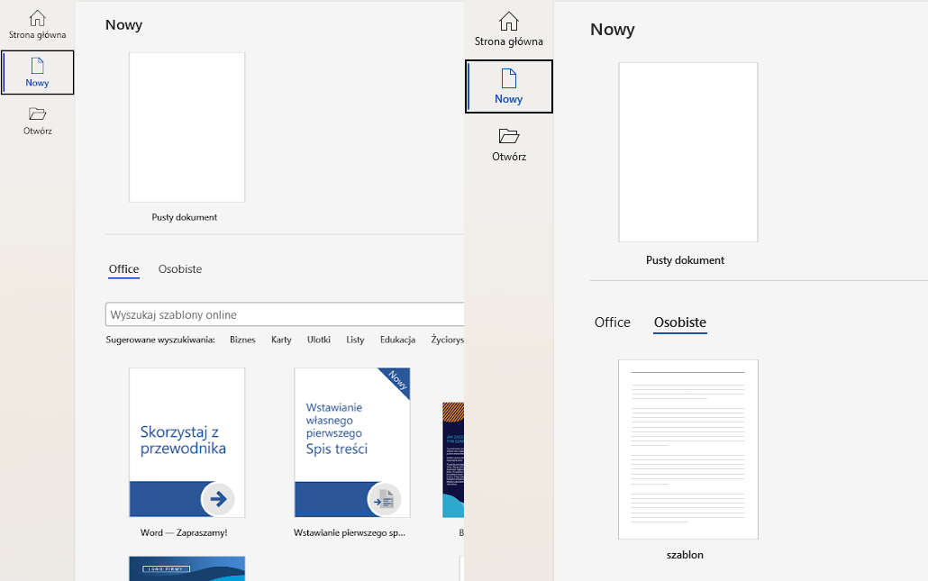Click the Karty suggested search link
This screenshot has width=928, height=581.
point(281,340)
